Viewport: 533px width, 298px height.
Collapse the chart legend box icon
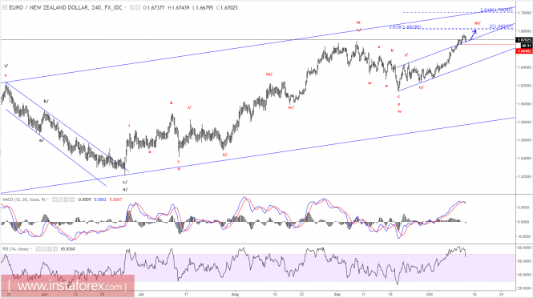[x=5, y=7]
